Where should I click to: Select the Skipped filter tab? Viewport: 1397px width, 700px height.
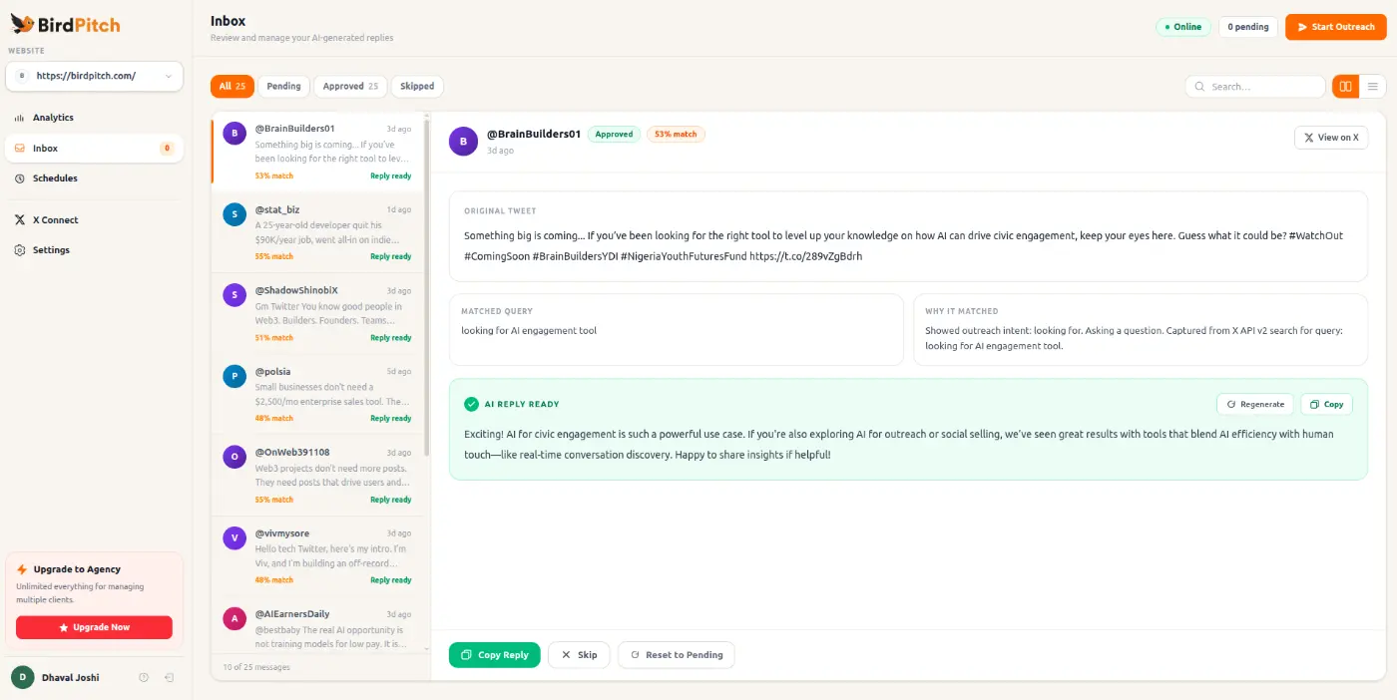pyautogui.click(x=417, y=87)
